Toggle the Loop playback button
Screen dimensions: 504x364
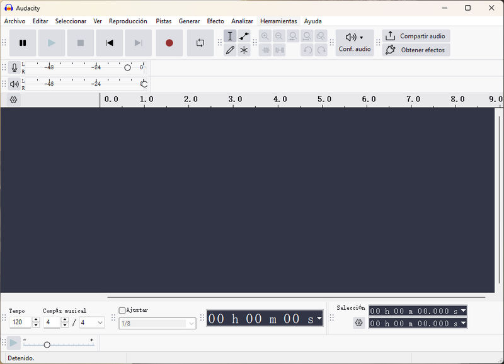coord(200,43)
